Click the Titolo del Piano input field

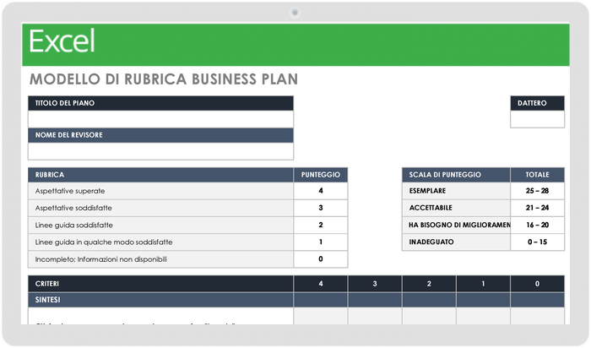coord(160,119)
